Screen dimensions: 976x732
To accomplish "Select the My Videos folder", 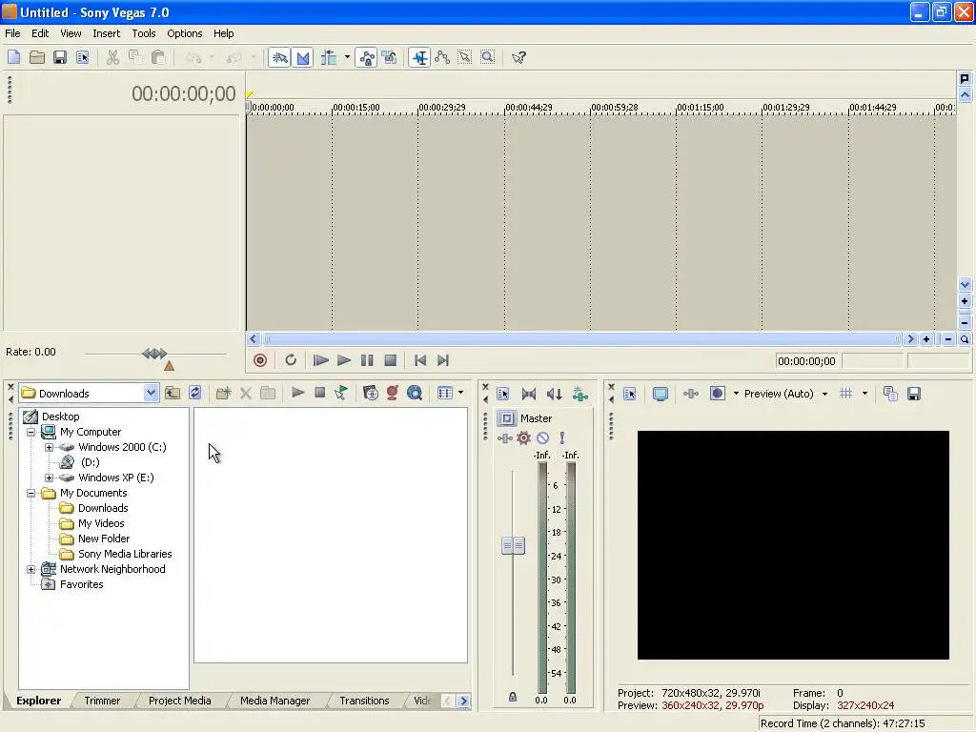I will coord(101,523).
